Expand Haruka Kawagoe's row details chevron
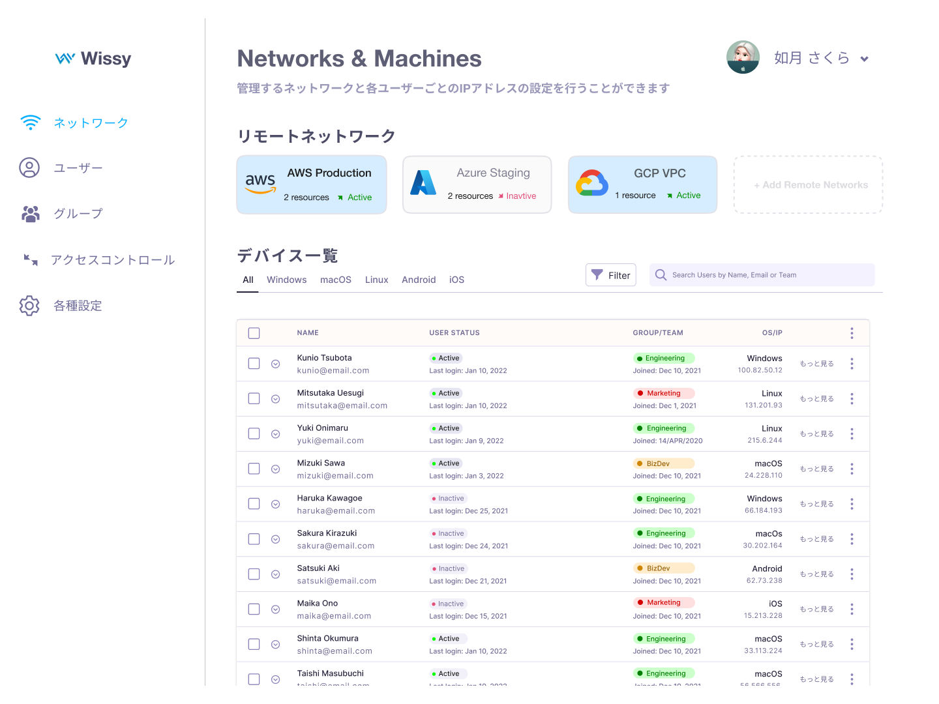This screenshot has height=704, width=939. (x=275, y=504)
